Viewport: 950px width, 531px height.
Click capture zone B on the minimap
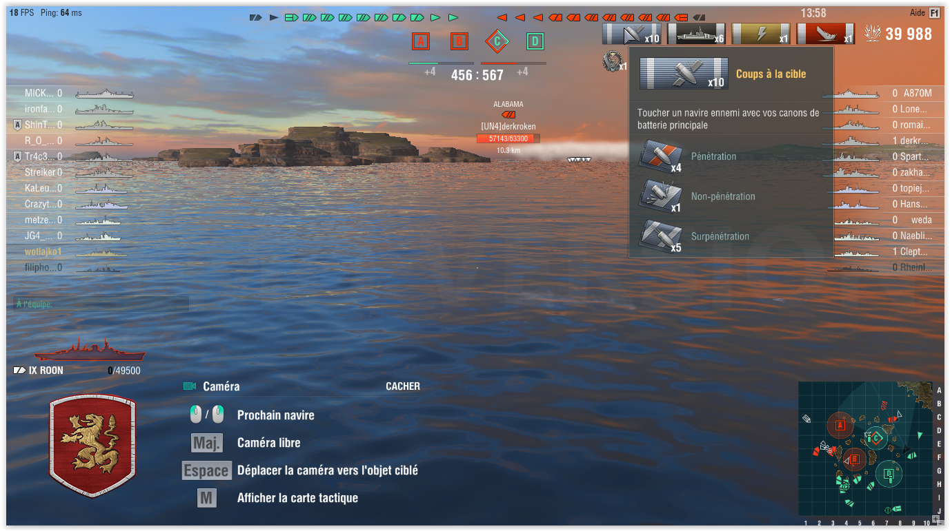854,459
